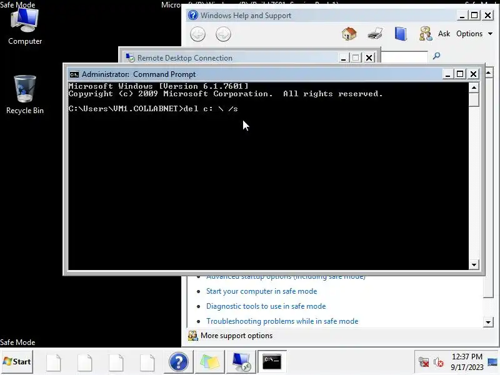Click the Remote Desktop Connection title icon
This screenshot has width=500, height=375.
click(x=130, y=57)
